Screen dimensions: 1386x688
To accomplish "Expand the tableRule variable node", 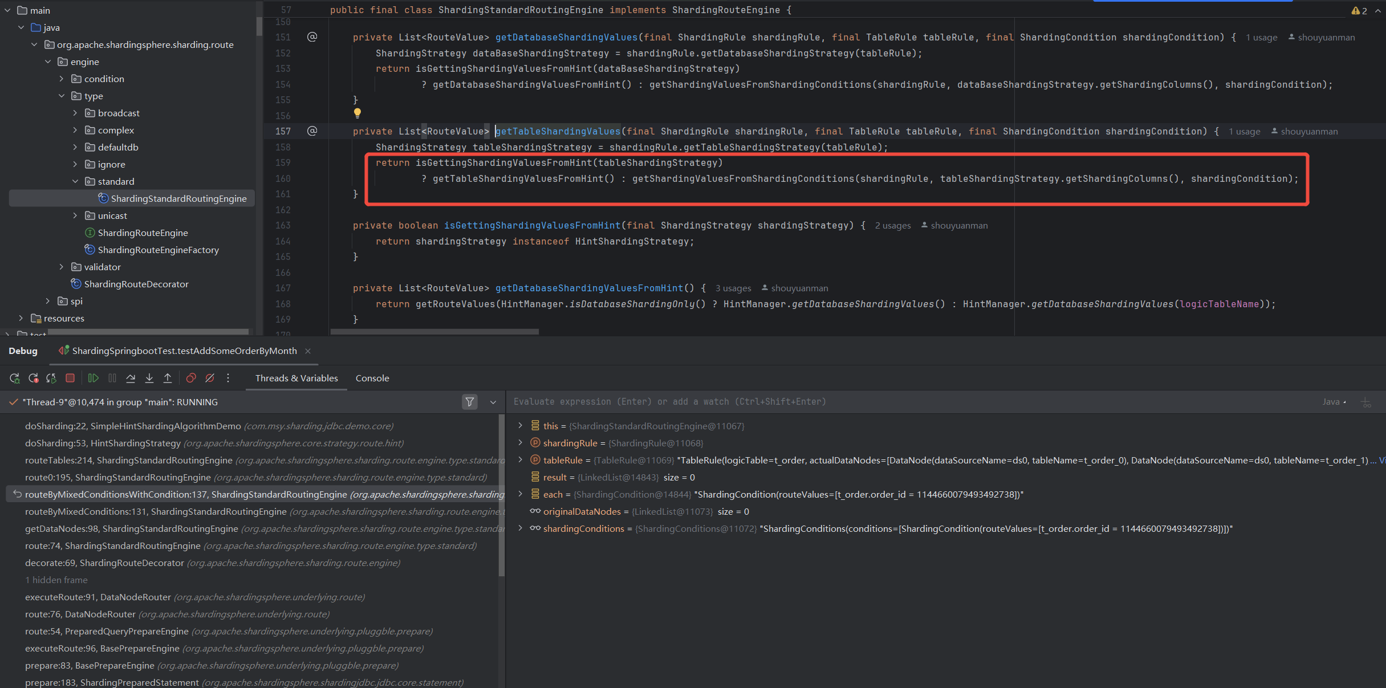I will coord(520,460).
